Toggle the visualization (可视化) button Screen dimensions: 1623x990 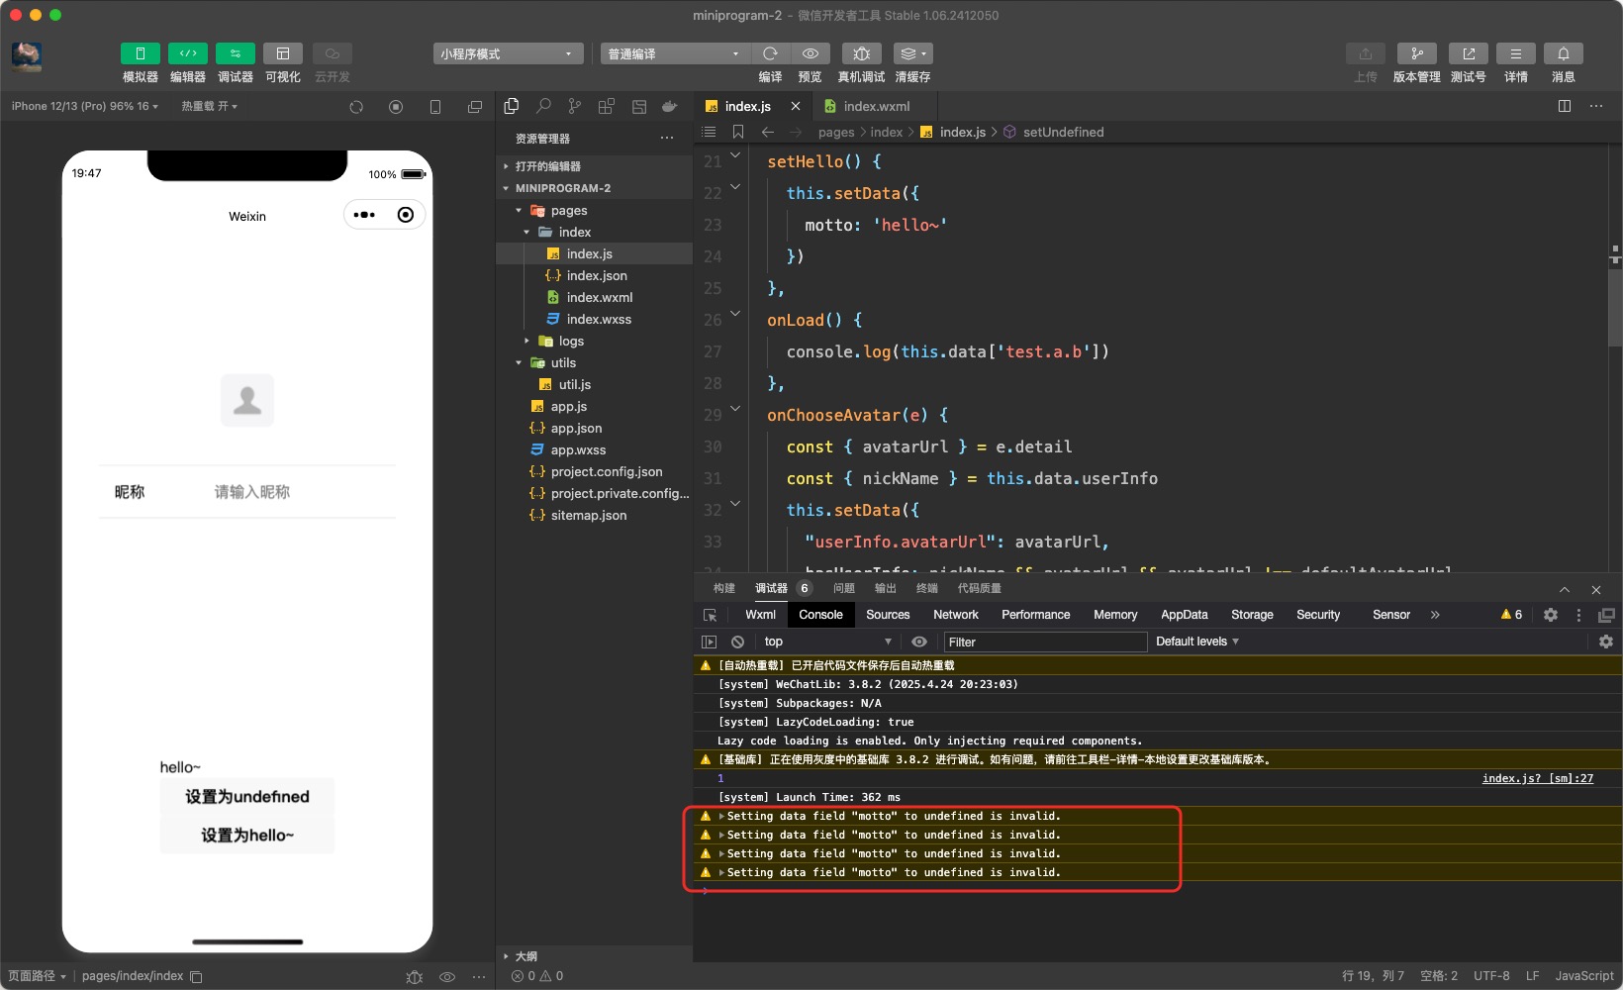(x=283, y=53)
